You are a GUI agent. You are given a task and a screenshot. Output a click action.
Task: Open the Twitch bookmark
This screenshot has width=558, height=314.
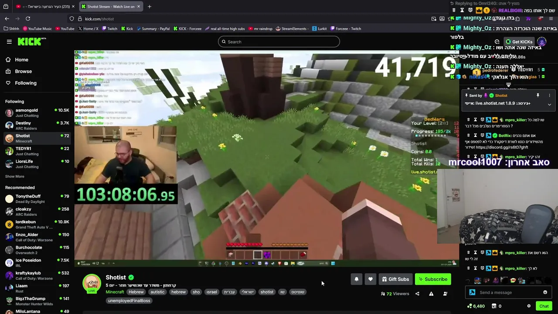pos(109,29)
